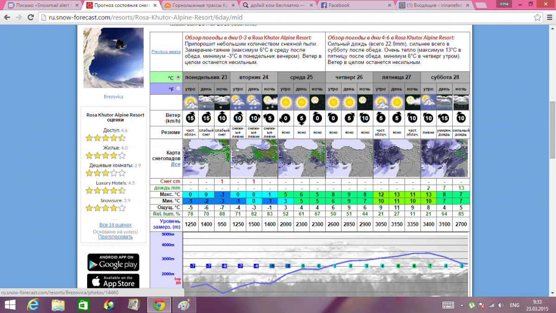
Task: Open the Paint icon in the taskbar
Action: point(183,305)
